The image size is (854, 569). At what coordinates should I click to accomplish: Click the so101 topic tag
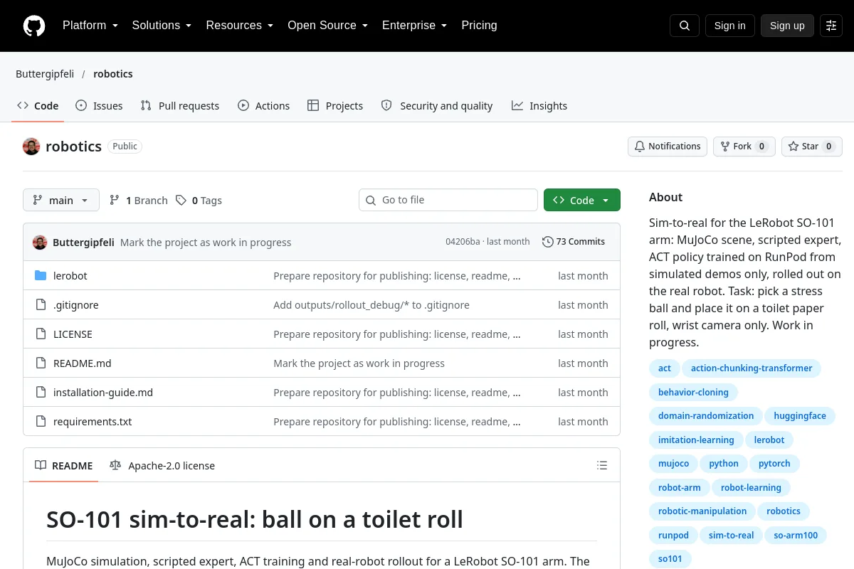pyautogui.click(x=670, y=559)
